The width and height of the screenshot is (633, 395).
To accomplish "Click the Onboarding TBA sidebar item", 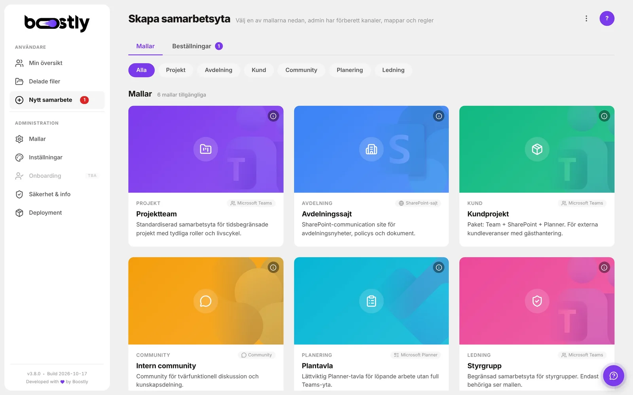I will tap(57, 176).
